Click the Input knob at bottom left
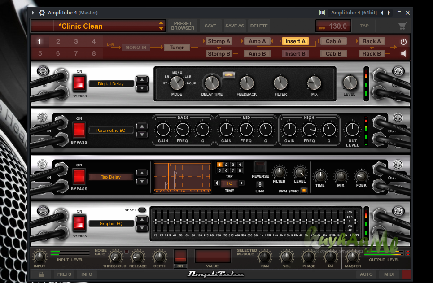This screenshot has width=433, height=283. pyautogui.click(x=39, y=257)
